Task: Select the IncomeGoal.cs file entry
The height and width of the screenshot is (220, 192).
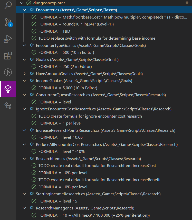Action: click(84, 81)
